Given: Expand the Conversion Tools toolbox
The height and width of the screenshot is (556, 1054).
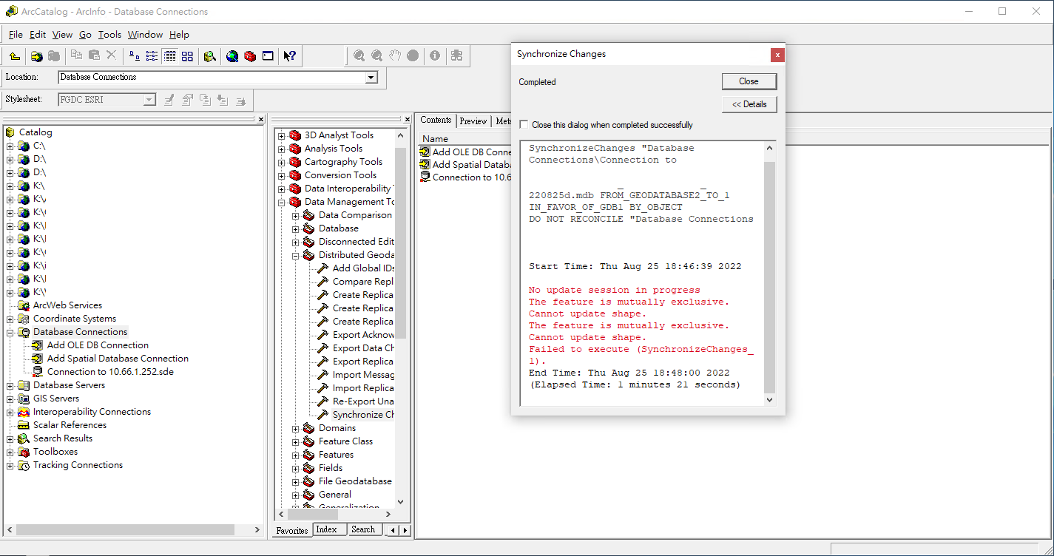Looking at the screenshot, I should click(281, 175).
